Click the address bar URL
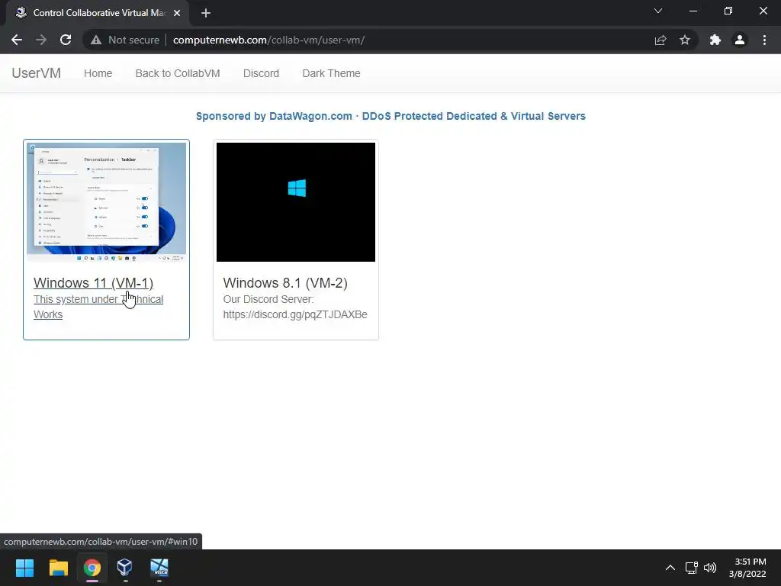Image resolution: width=781 pixels, height=586 pixels. [x=269, y=40]
